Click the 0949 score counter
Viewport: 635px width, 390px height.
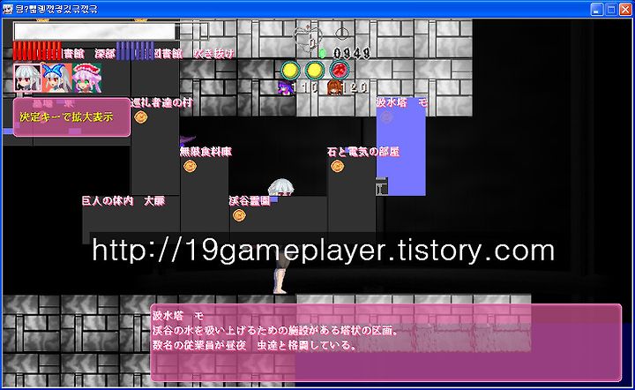(352, 53)
